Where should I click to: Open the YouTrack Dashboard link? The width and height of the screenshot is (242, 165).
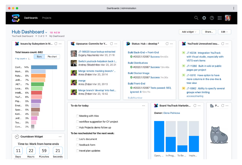pos(23,36)
